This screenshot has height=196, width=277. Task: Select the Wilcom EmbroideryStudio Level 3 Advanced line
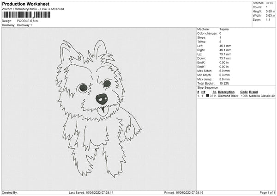(x=33, y=9)
